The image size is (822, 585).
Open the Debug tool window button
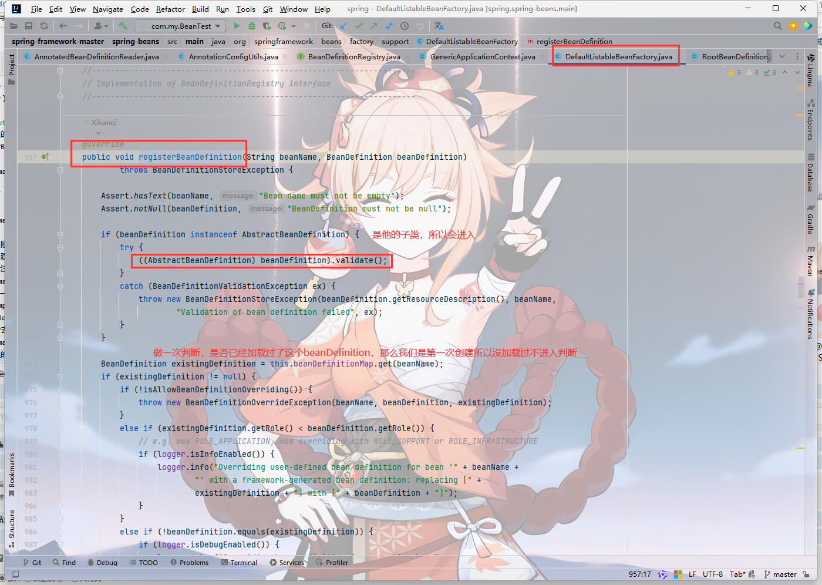point(102,562)
